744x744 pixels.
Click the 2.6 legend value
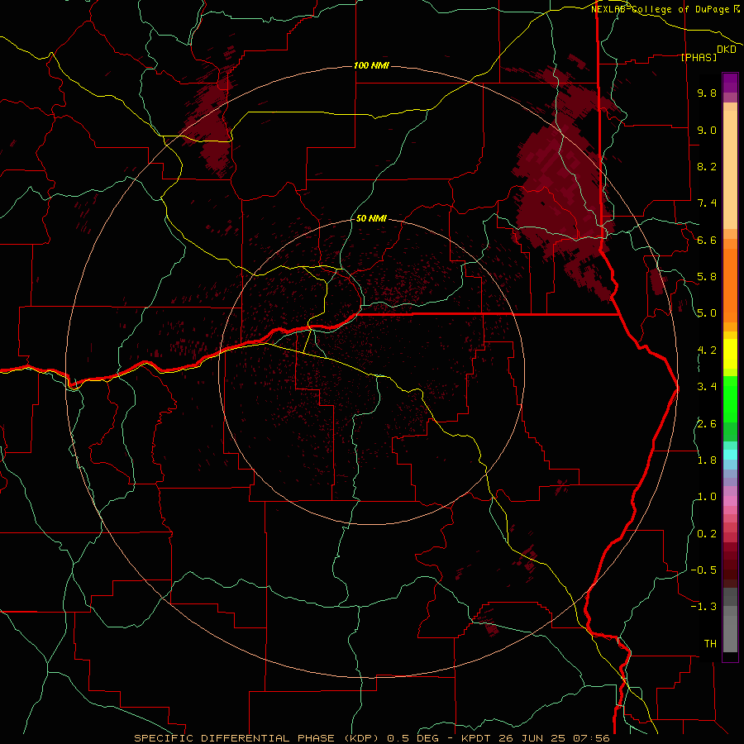tap(707, 424)
